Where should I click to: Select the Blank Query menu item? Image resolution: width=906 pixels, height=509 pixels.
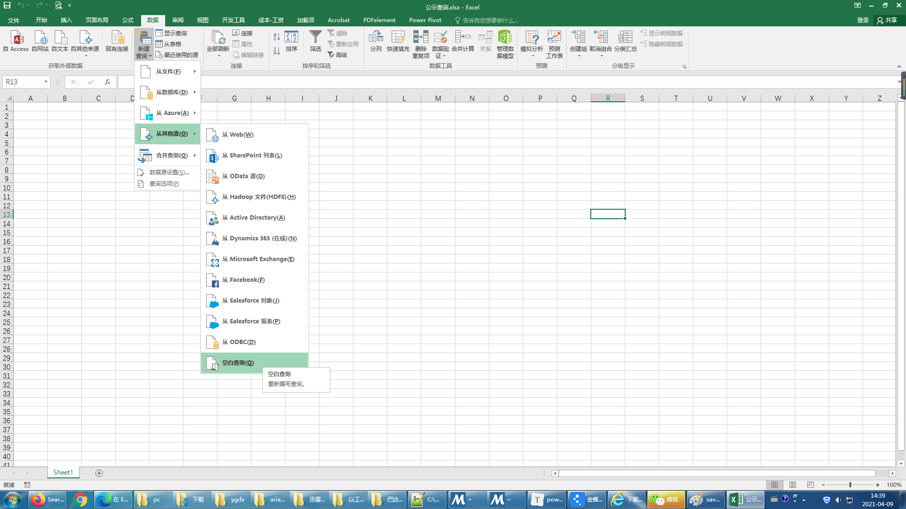pyautogui.click(x=238, y=363)
